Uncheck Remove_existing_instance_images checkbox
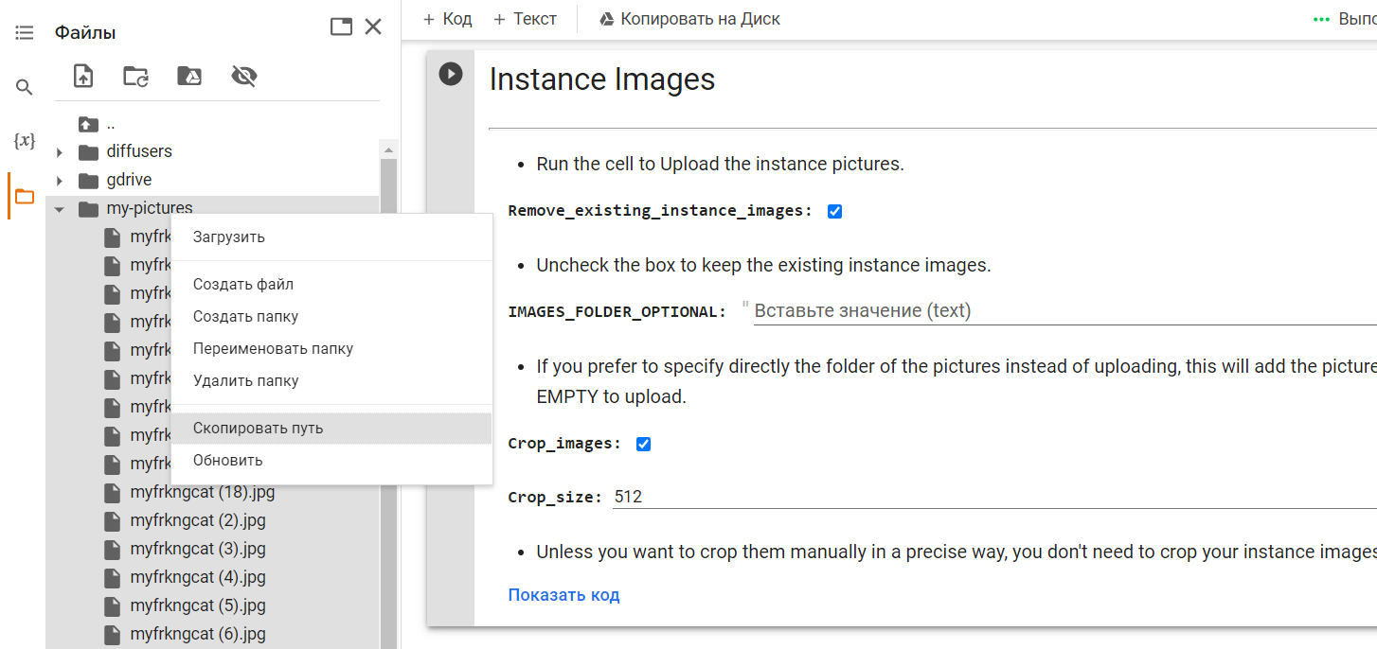The height and width of the screenshot is (649, 1377). click(834, 211)
